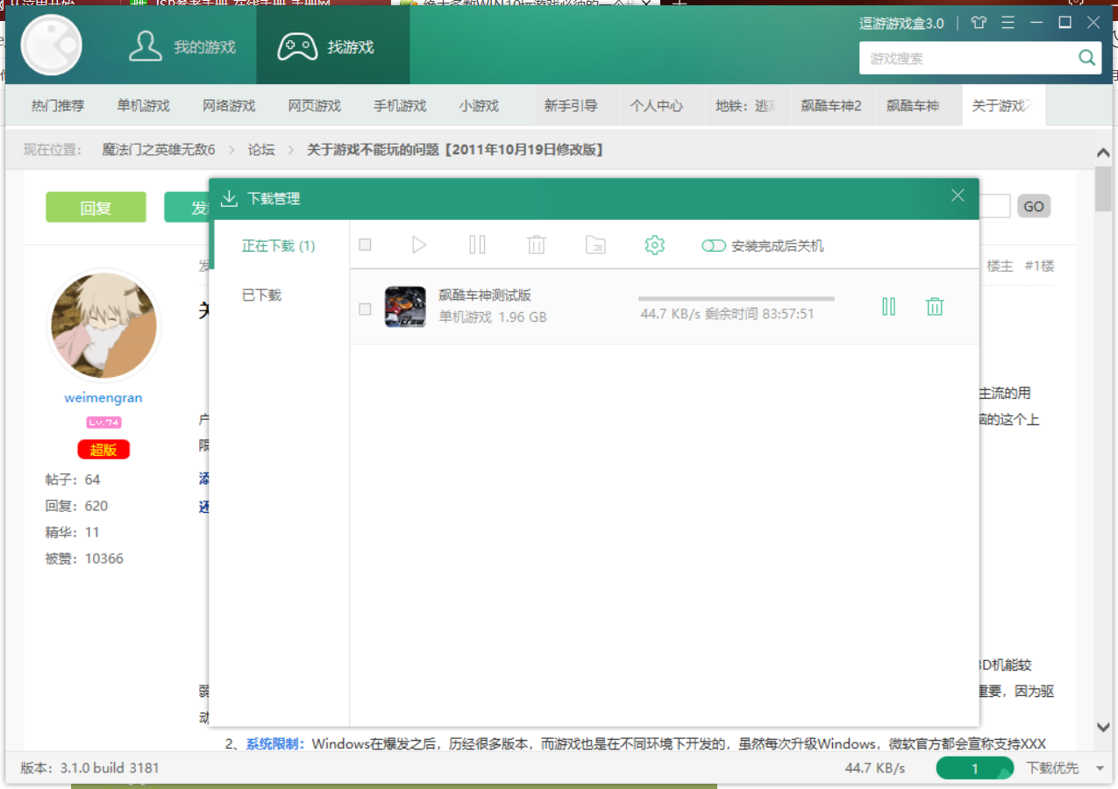The width and height of the screenshot is (1118, 789).
Task: Open the 下载优先 dropdown
Action: tap(1065, 769)
